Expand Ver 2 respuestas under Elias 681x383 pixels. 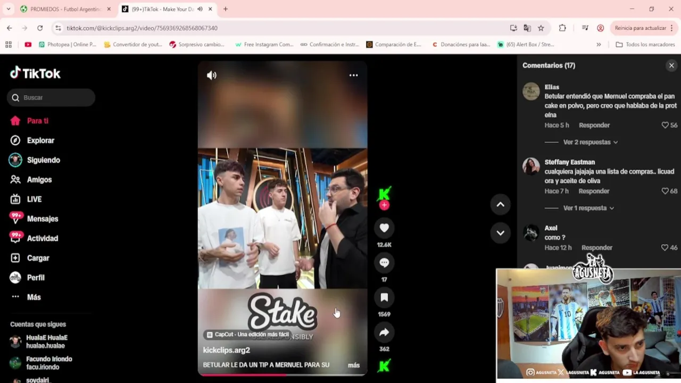click(x=590, y=142)
